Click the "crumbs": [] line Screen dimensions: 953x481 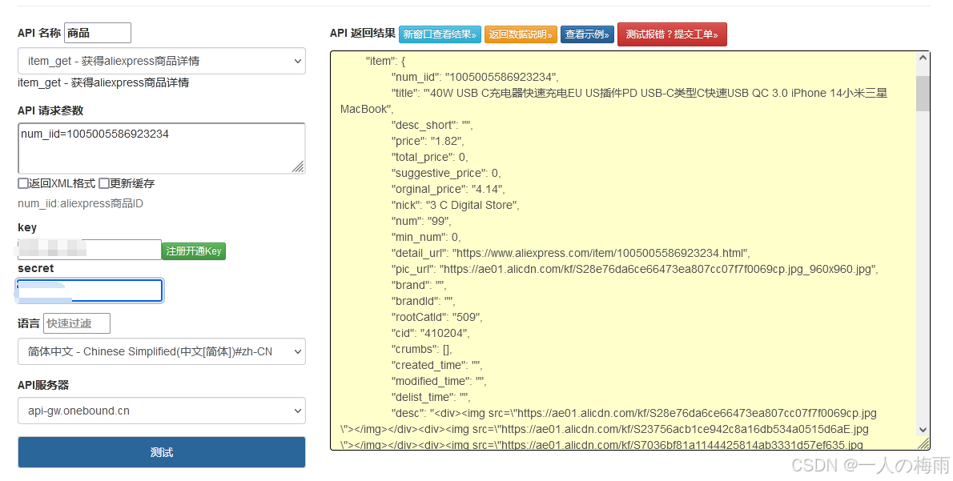coord(422,349)
